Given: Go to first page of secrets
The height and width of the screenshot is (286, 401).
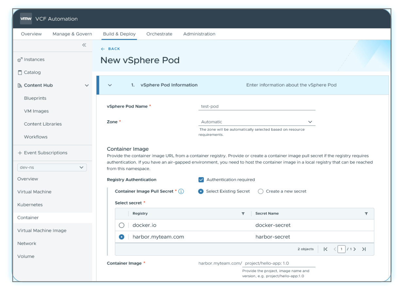Looking at the screenshot, I should coord(326,249).
